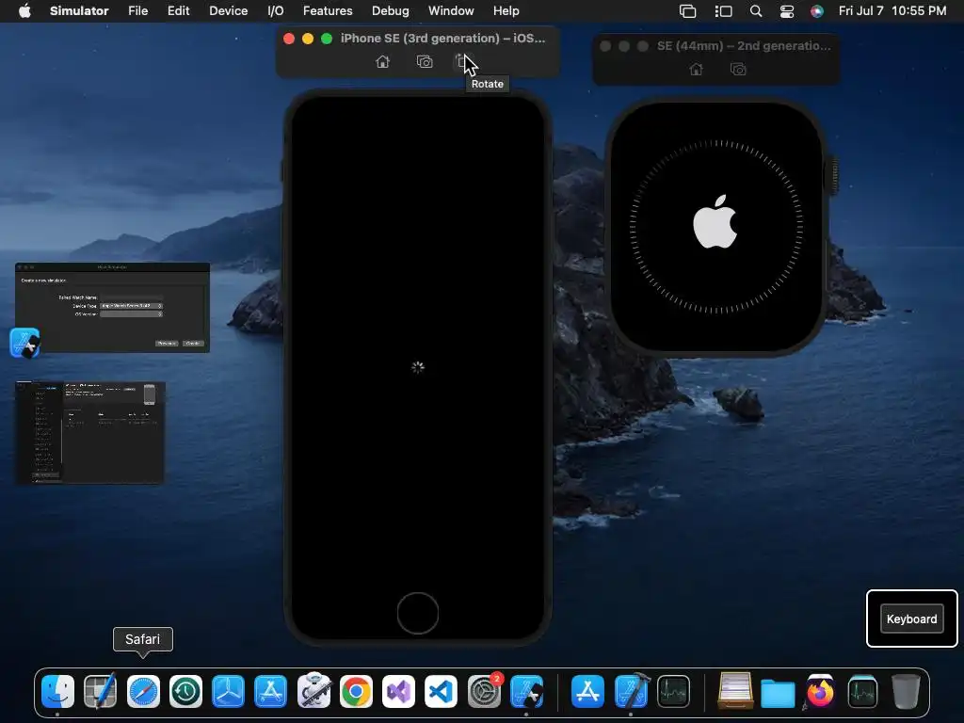
Task: Click the Siri icon in menu bar
Action: (816, 11)
